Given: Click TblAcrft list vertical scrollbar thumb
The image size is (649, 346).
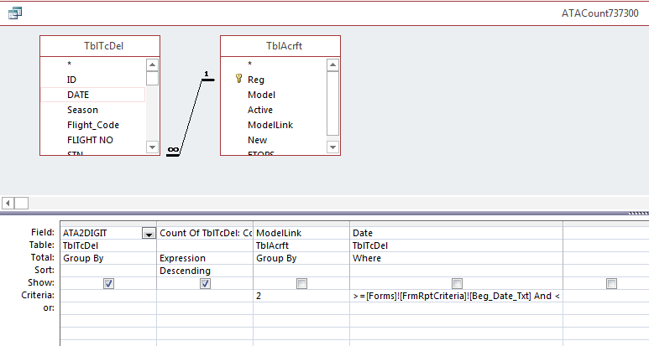Looking at the screenshot, I should point(332,104).
